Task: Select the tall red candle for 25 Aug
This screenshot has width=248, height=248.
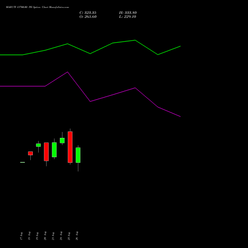Action: pos(70,147)
